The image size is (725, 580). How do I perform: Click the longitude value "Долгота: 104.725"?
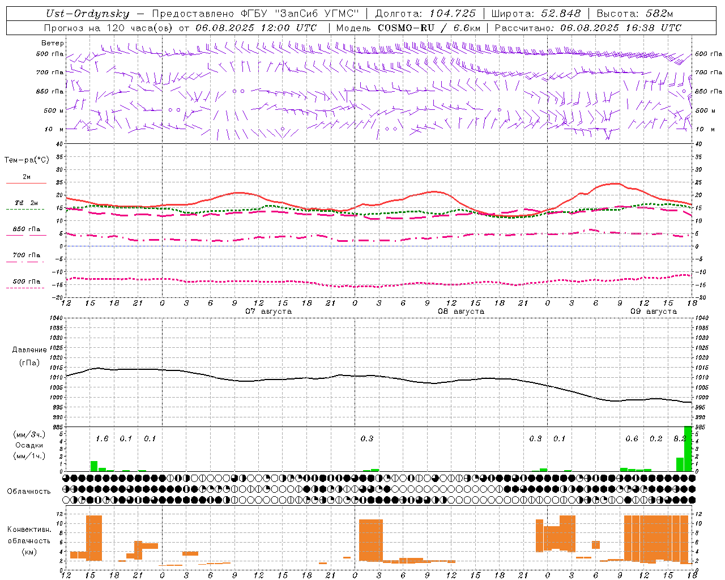pyautogui.click(x=425, y=14)
